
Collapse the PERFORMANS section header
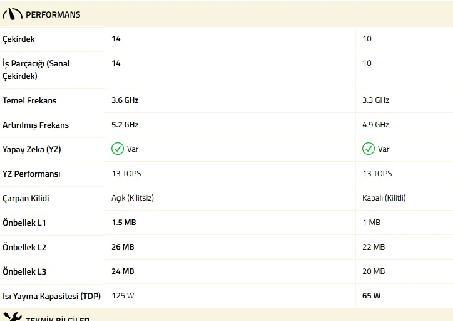pos(53,14)
